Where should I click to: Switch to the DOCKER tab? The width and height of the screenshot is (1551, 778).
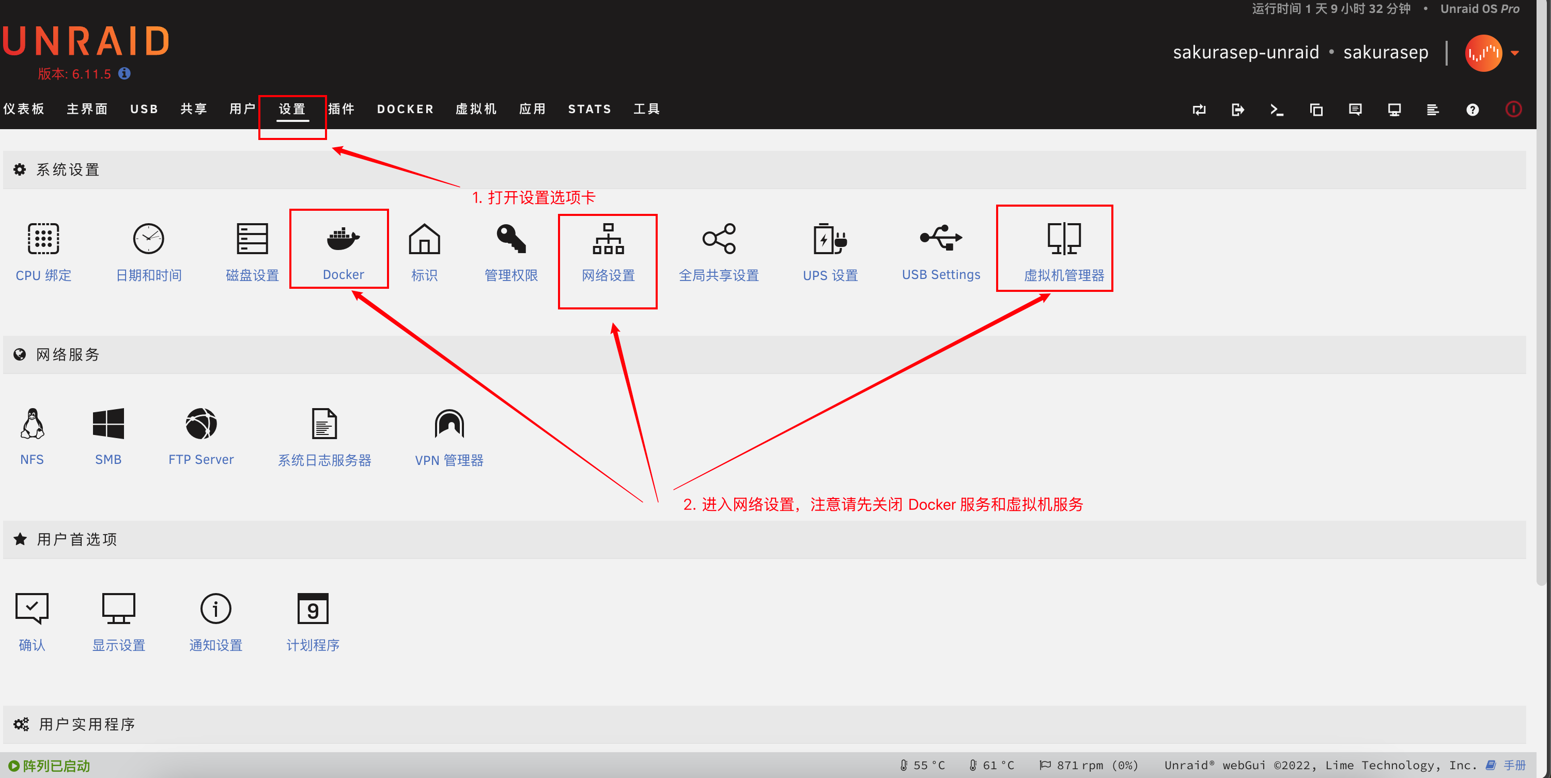pyautogui.click(x=405, y=109)
